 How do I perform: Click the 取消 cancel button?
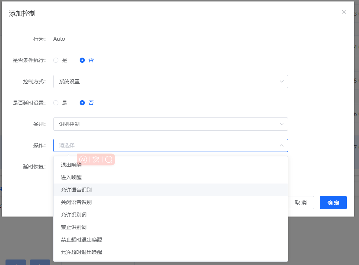pos(301,202)
